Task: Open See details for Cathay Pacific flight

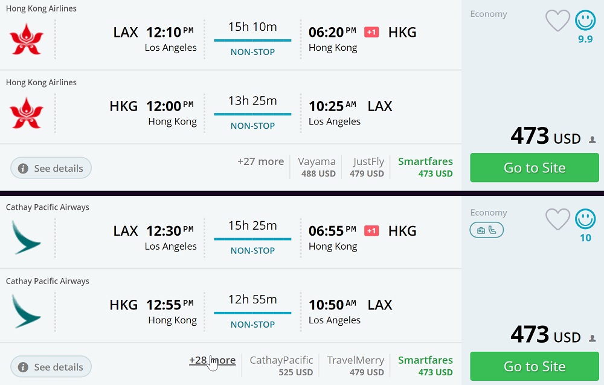Action: [51, 367]
